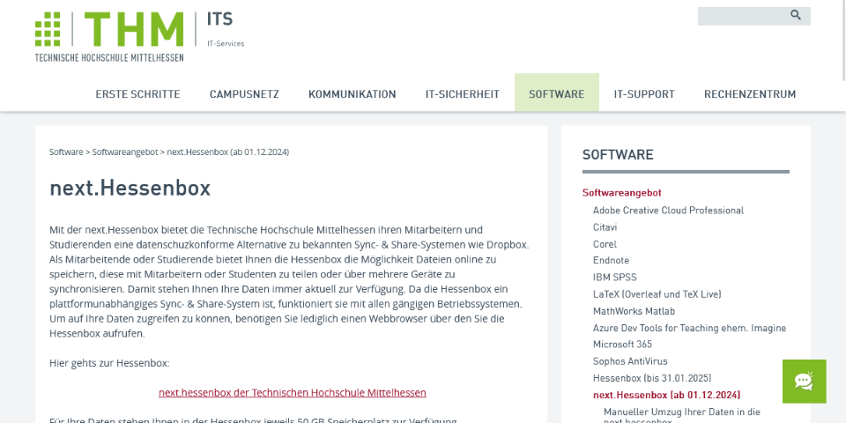
Task: Open the Campusnetz menu
Action: click(x=244, y=94)
